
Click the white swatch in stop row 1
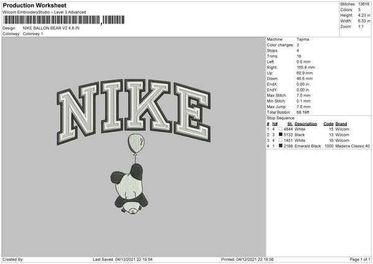point(281,129)
